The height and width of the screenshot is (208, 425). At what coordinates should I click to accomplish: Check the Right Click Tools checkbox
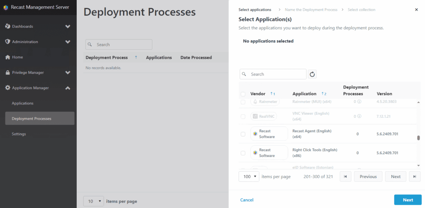[243, 153]
